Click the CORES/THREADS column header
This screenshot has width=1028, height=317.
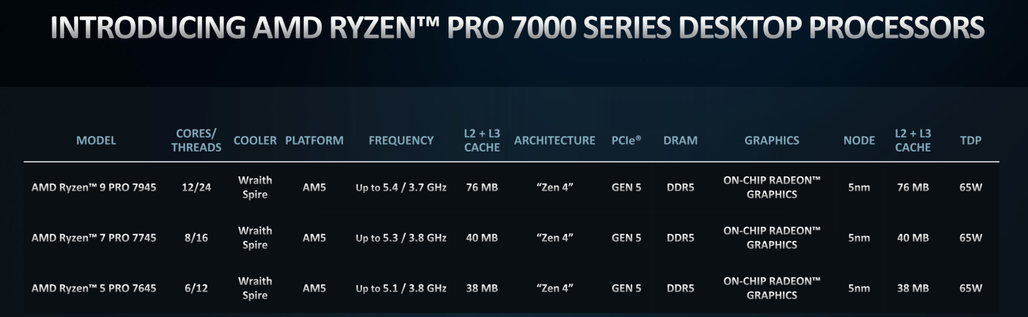pos(196,140)
